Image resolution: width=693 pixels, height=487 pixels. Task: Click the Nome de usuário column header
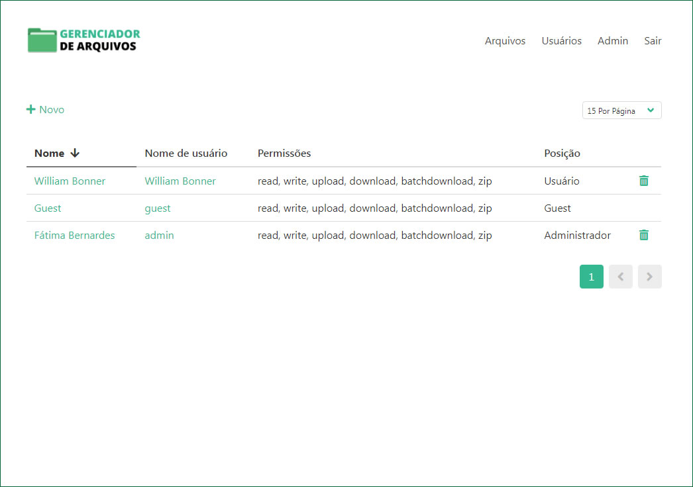pyautogui.click(x=186, y=154)
